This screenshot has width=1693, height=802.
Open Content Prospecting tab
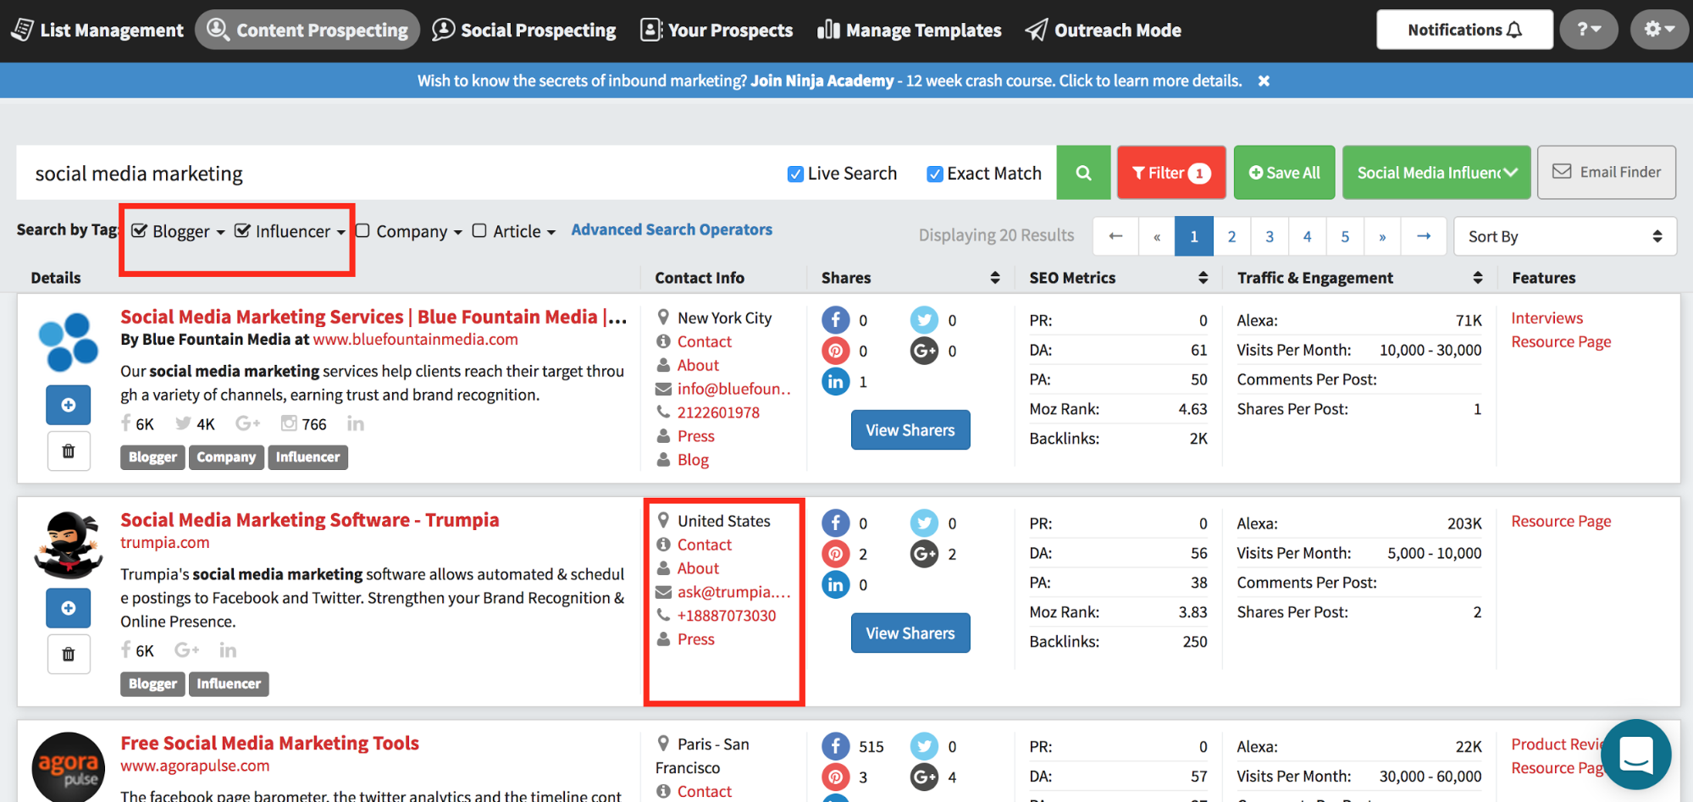pos(307,30)
